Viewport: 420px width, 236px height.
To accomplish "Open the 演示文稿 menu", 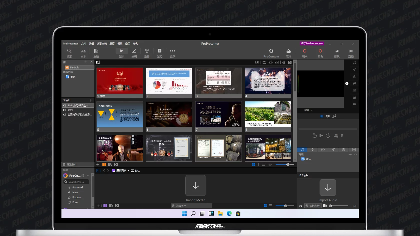I will (102, 44).
